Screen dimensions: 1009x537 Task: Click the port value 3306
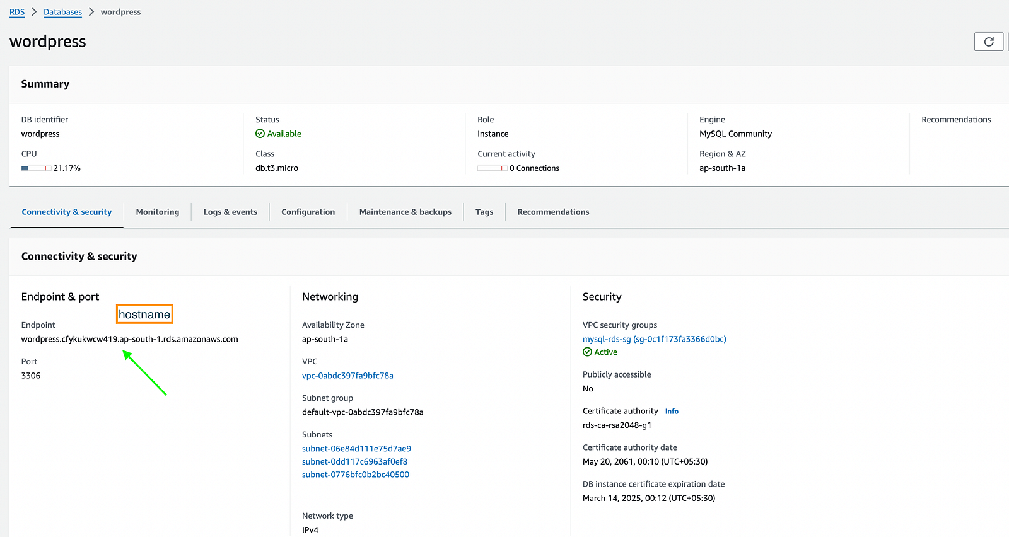point(31,376)
